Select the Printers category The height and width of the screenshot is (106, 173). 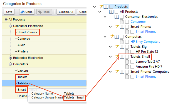click(23, 51)
